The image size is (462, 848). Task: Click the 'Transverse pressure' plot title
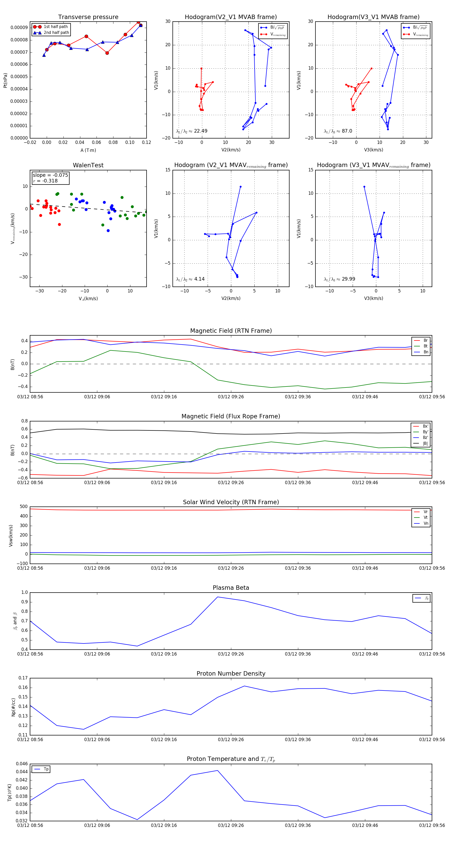(x=88, y=17)
